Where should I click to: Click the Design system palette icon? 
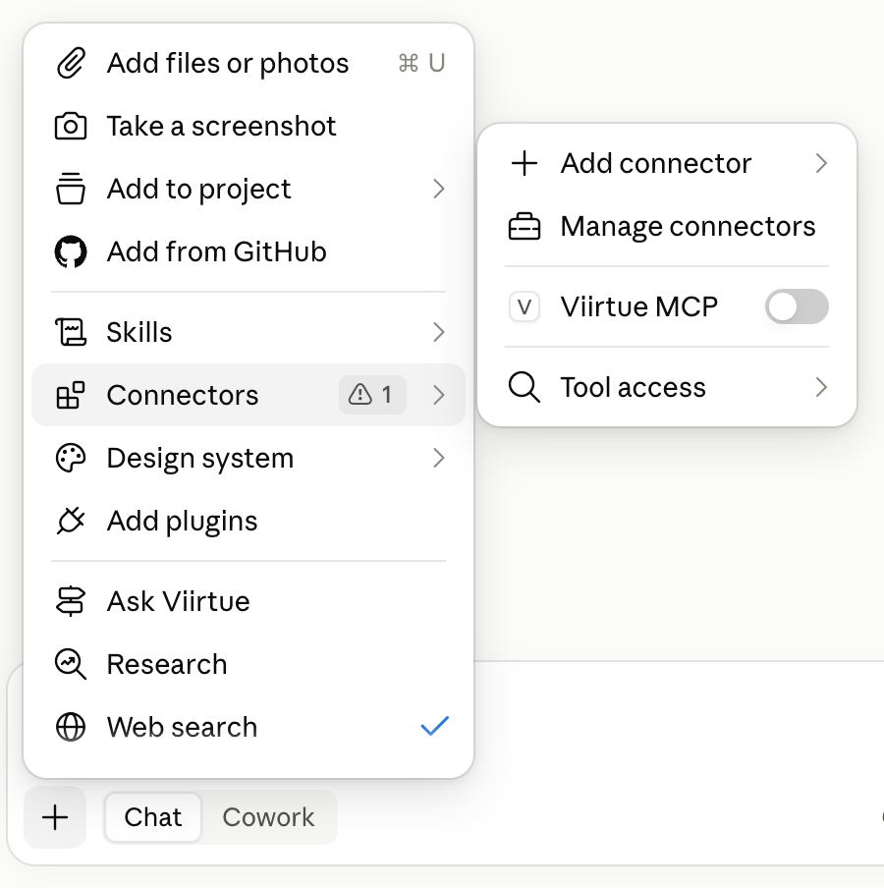(71, 458)
